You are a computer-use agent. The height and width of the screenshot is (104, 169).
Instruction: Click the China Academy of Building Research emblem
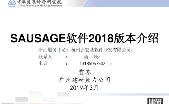click(x=12, y=3)
